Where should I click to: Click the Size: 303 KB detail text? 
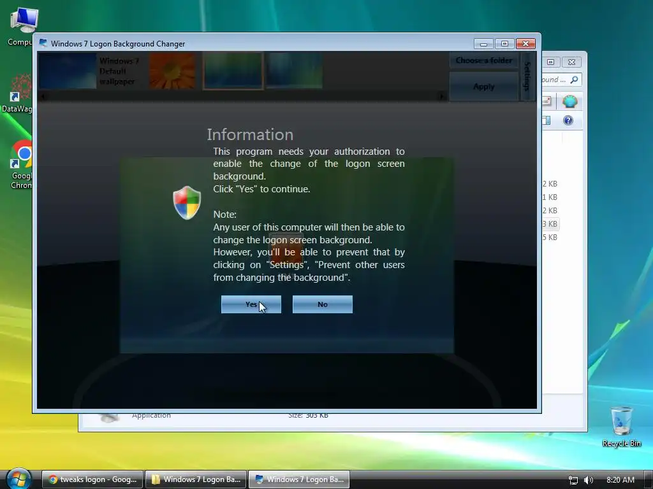pyautogui.click(x=308, y=415)
